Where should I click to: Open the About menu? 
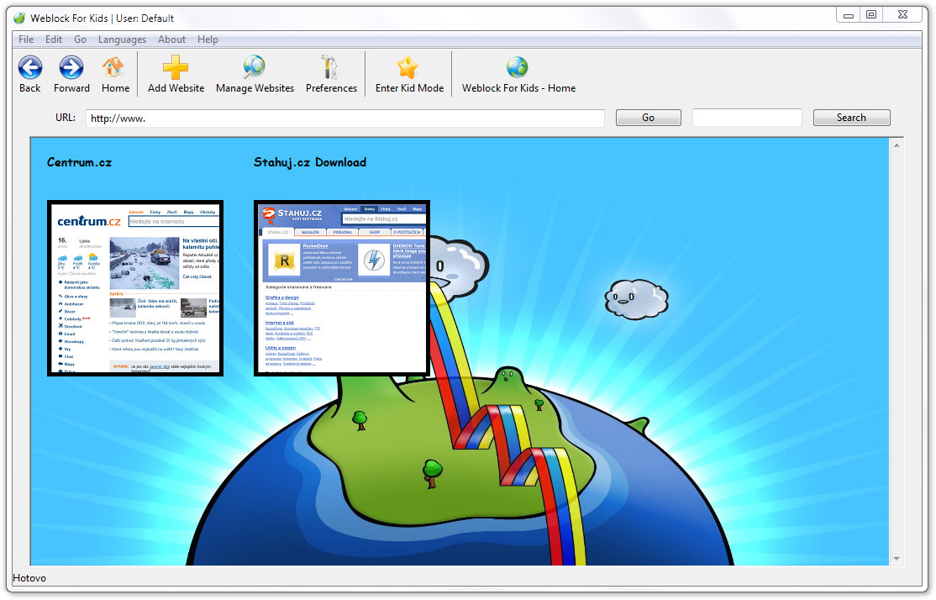coord(172,39)
